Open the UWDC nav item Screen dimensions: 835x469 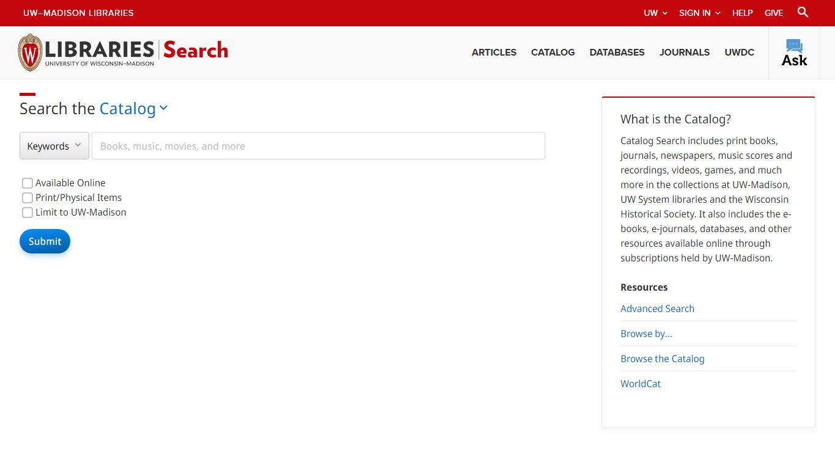740,53
